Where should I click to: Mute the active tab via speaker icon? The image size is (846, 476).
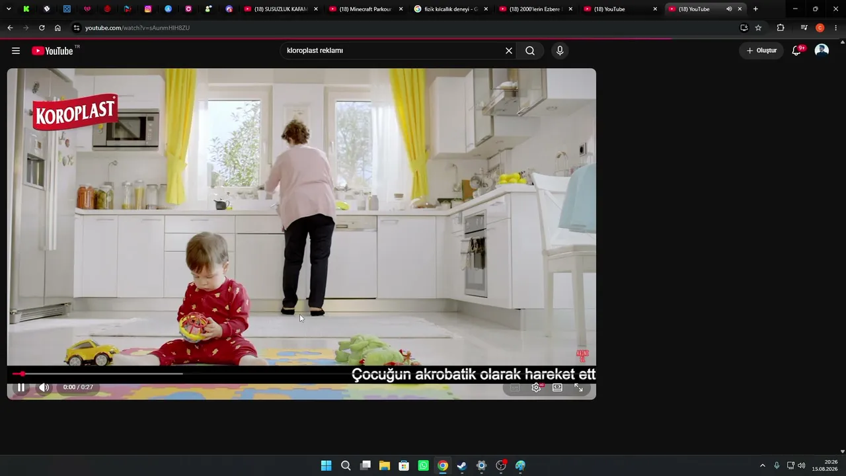pos(729,9)
